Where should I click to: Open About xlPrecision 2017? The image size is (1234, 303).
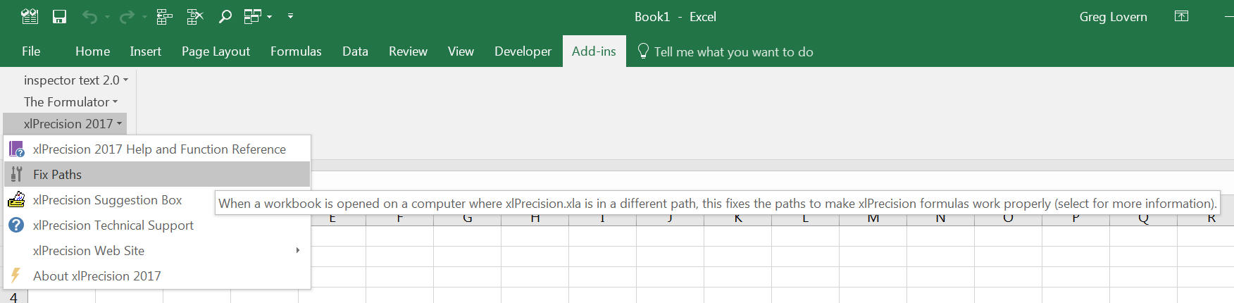click(158, 276)
